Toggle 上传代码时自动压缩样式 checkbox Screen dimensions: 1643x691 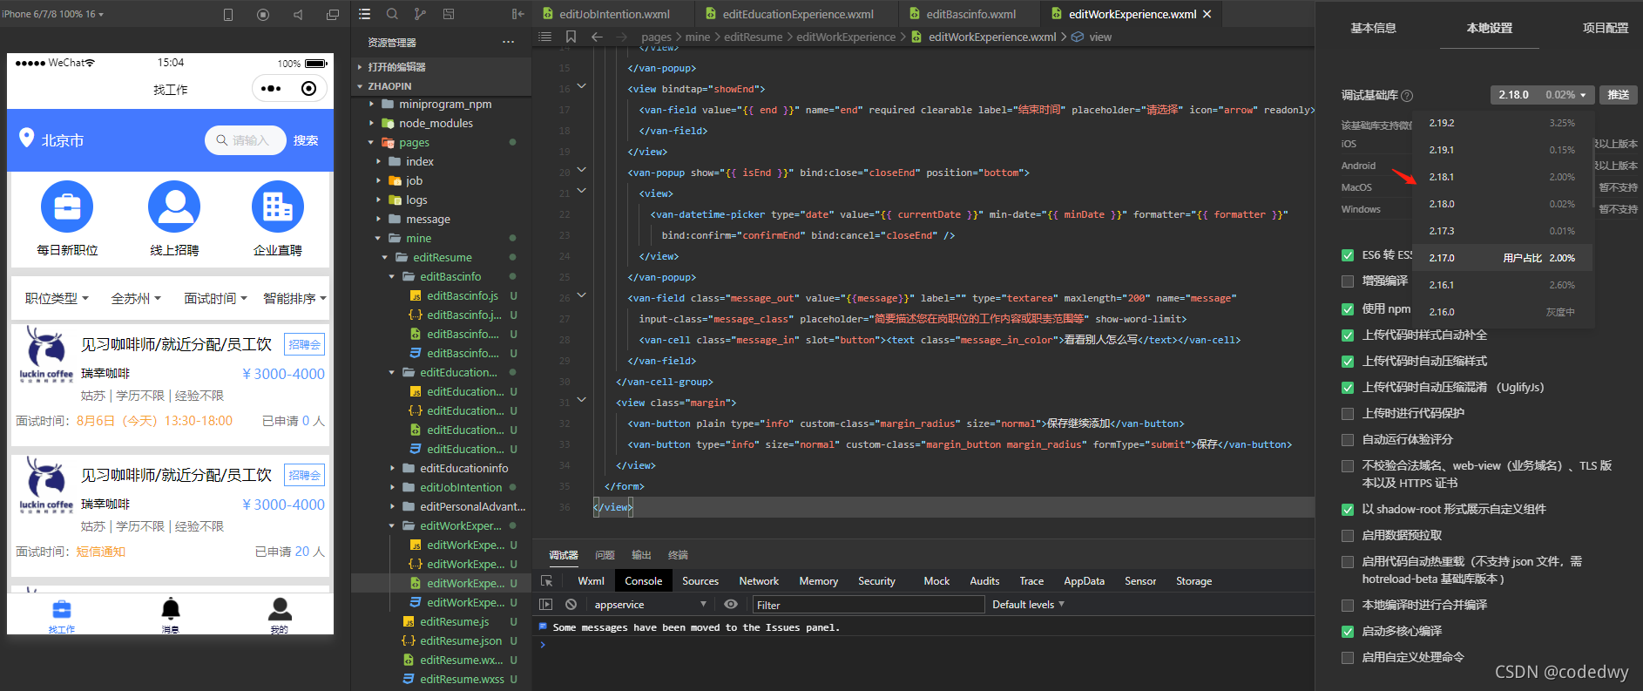click(x=1348, y=361)
